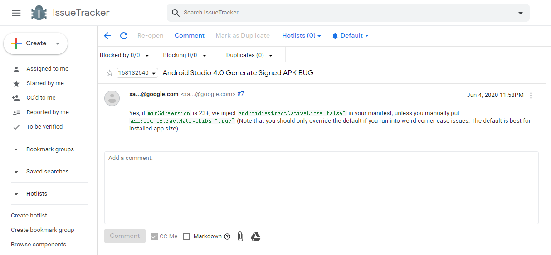Focus the Search IssueTracker field
This screenshot has width=551, height=255.
tap(348, 13)
